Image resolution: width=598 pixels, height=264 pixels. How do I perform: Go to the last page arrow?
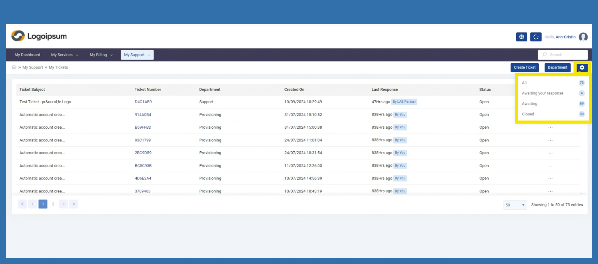point(74,204)
